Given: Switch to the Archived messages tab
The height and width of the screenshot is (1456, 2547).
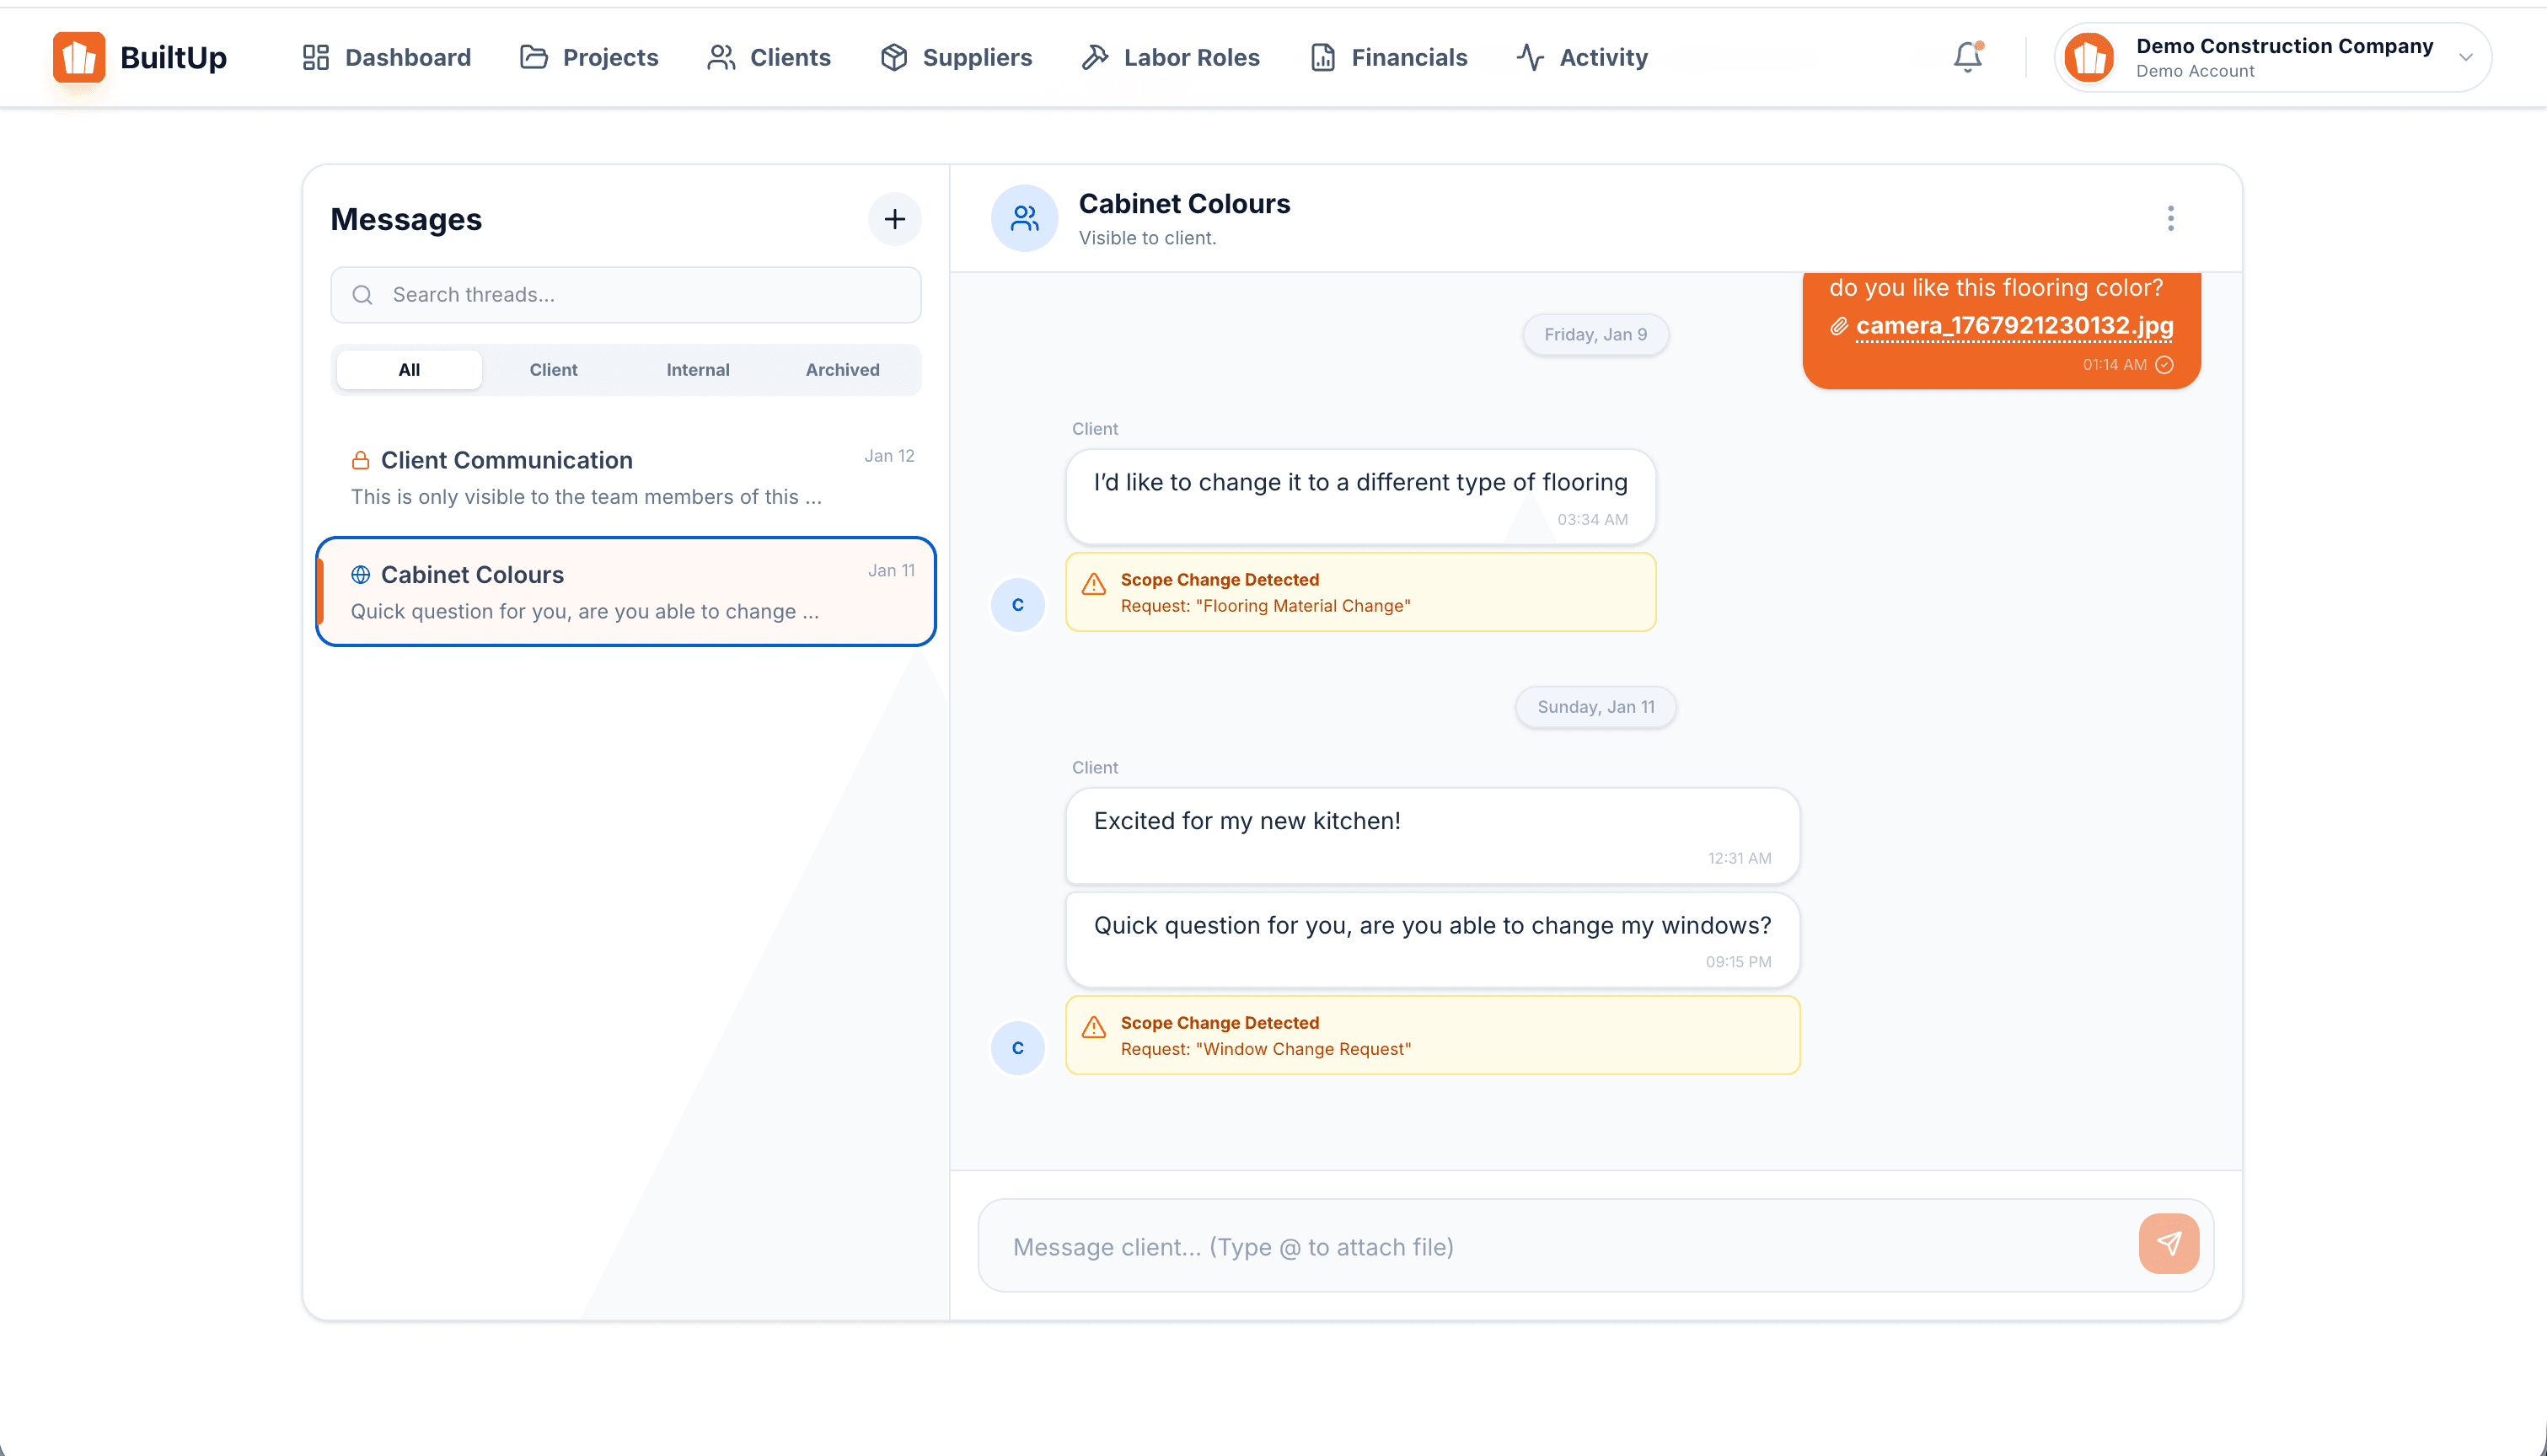Looking at the screenshot, I should tap(841, 369).
